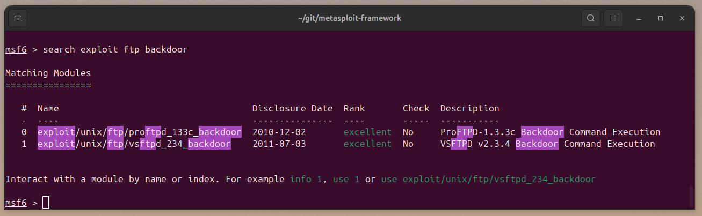Open the terminal search tool

(590, 18)
